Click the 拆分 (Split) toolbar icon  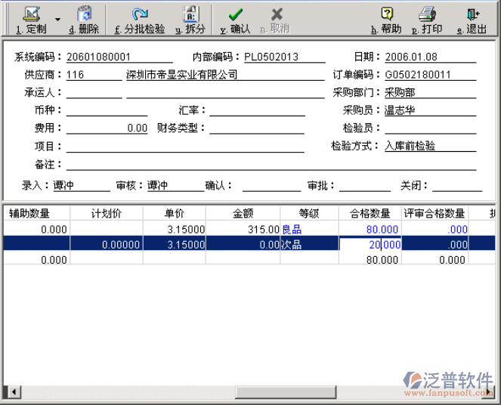(x=190, y=14)
